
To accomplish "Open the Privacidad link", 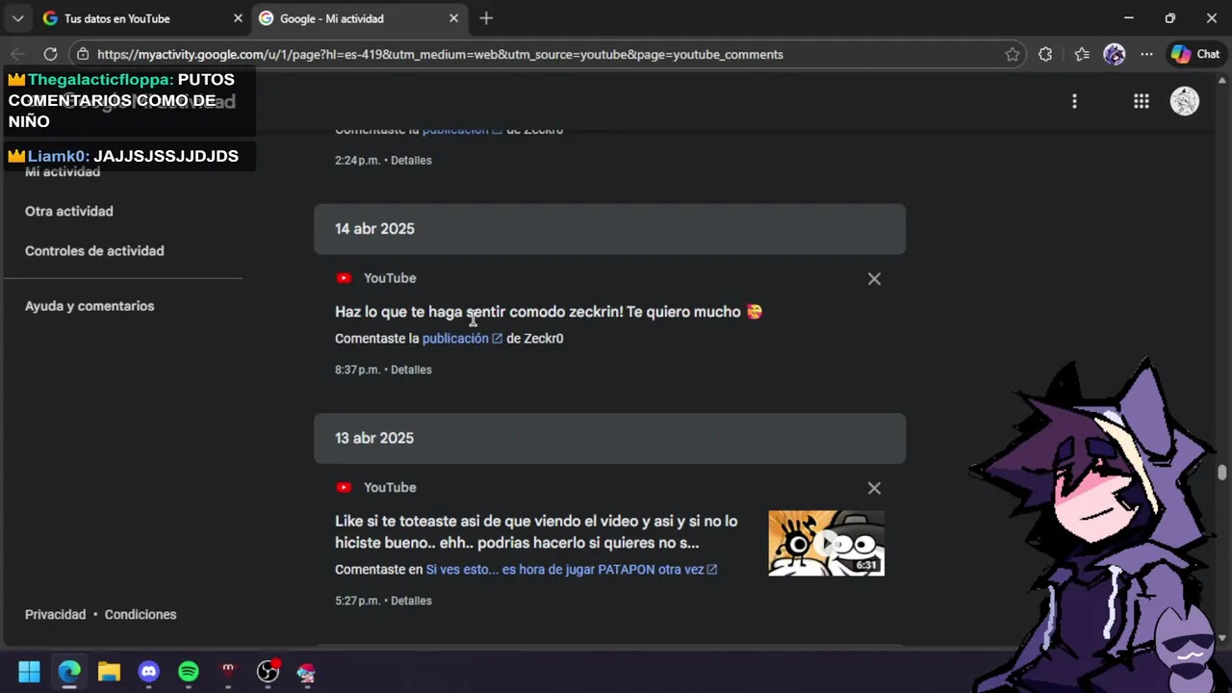I will tap(55, 614).
